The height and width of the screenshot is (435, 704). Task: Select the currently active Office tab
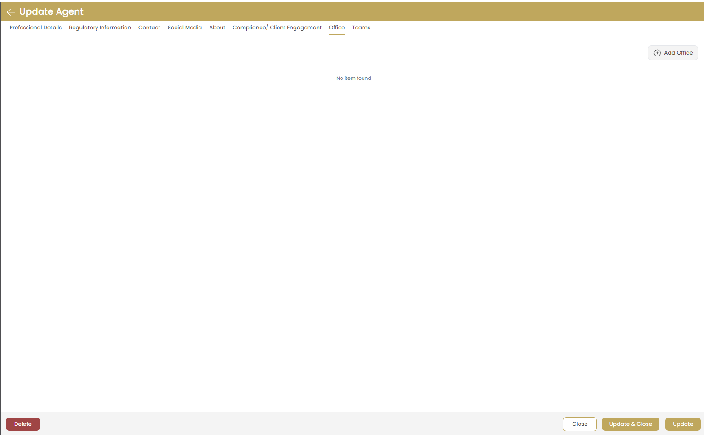point(337,28)
